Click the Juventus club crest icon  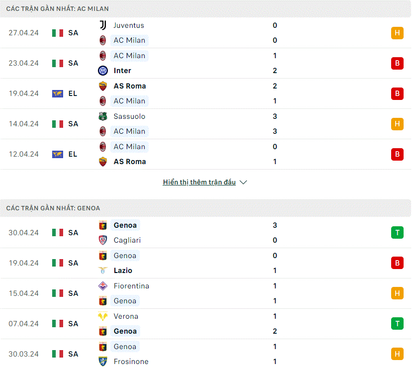(103, 25)
